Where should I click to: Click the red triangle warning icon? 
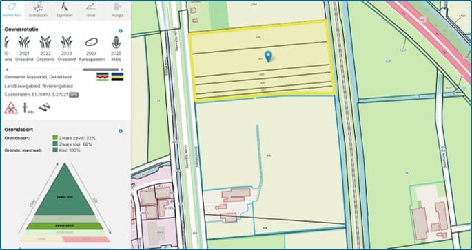(x=11, y=108)
